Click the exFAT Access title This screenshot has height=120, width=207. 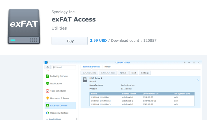click(x=74, y=19)
